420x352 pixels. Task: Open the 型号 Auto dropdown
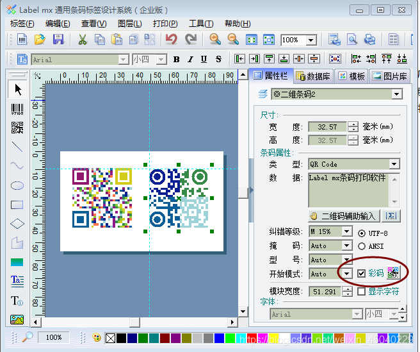tap(346, 260)
